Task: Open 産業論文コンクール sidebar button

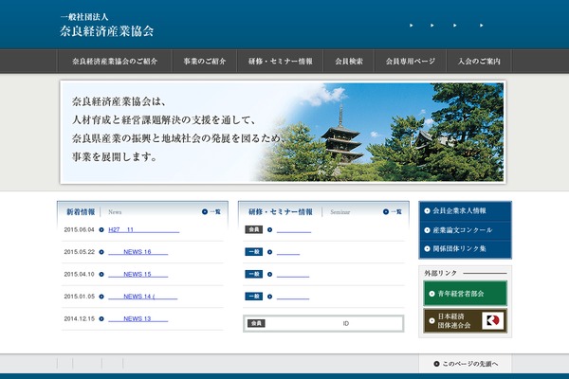Action: click(466, 230)
